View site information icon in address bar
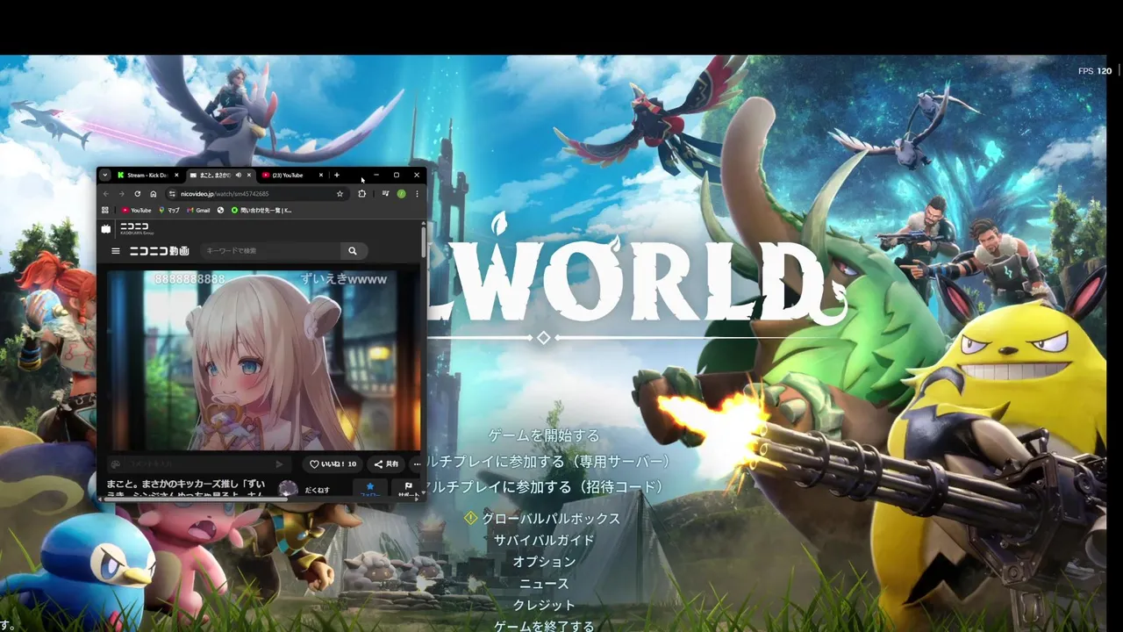Viewport: 1123px width, 632px height. pos(172,194)
